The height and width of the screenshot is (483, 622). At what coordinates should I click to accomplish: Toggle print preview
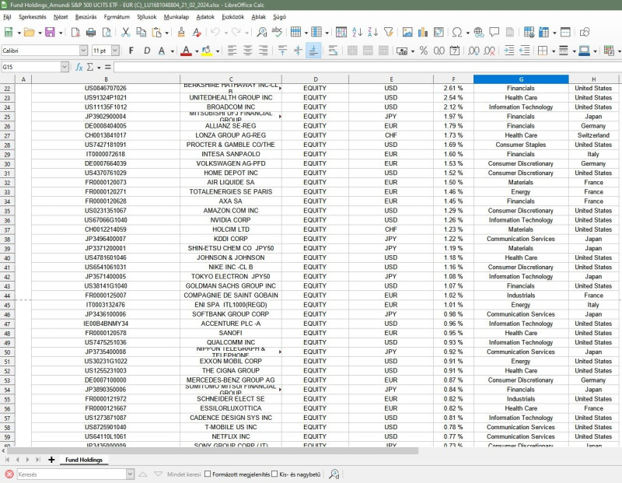(107, 32)
